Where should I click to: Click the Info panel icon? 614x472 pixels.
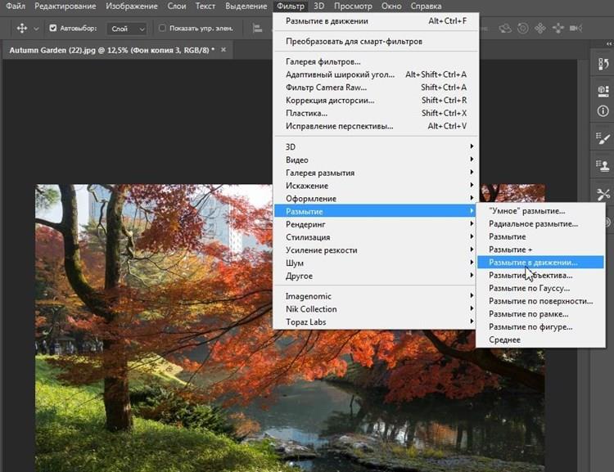click(x=603, y=110)
